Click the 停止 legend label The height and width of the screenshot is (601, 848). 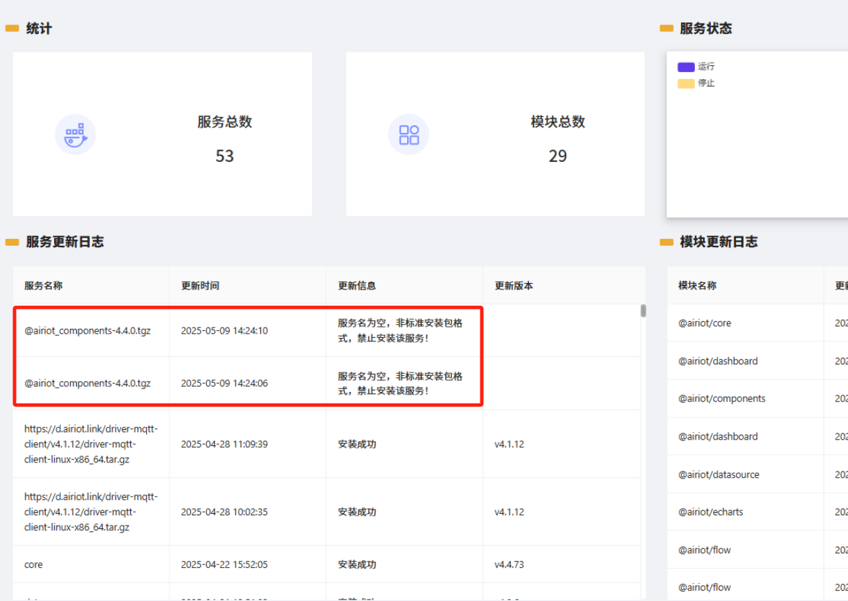point(706,83)
